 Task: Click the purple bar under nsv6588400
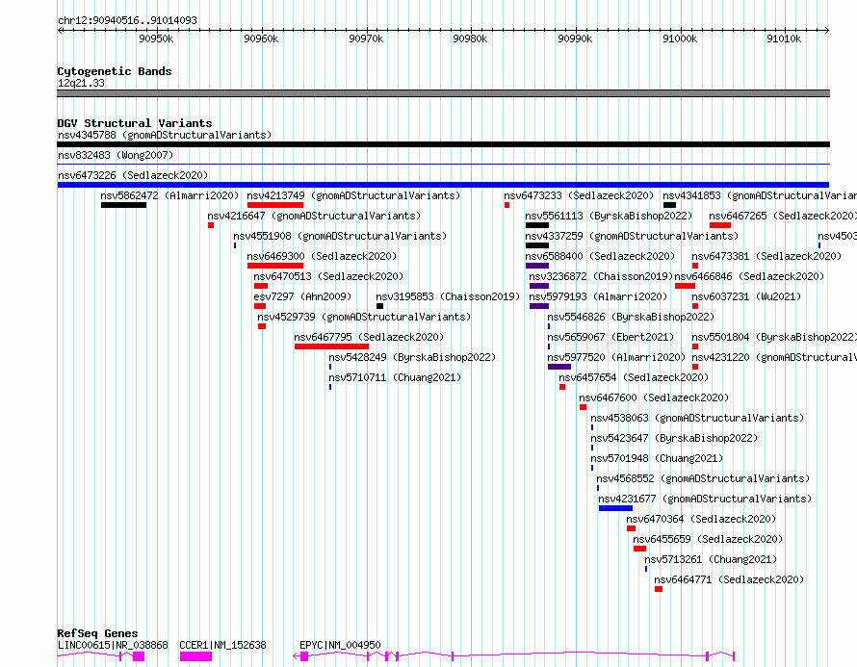point(536,266)
